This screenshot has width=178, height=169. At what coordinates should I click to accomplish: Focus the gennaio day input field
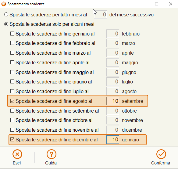[x=113, y=140]
